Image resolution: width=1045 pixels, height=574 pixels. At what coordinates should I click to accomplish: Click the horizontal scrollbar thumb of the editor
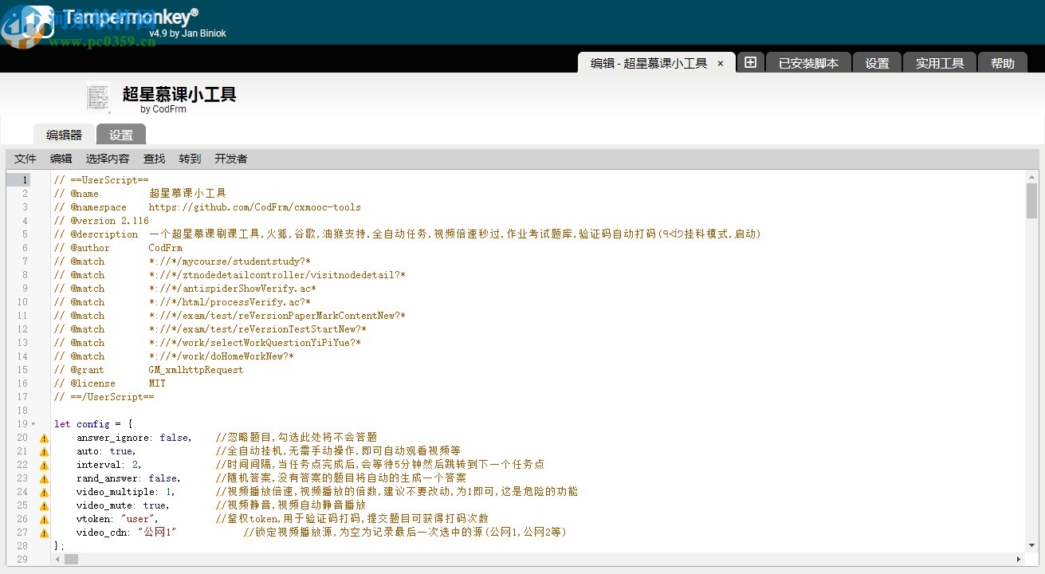(x=72, y=559)
